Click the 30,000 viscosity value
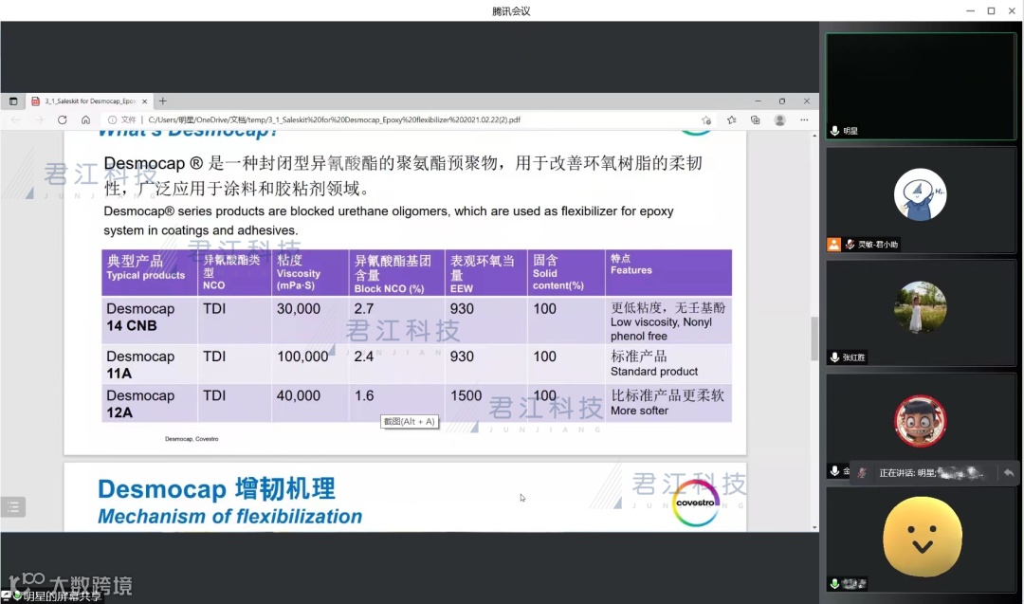 pos(299,309)
